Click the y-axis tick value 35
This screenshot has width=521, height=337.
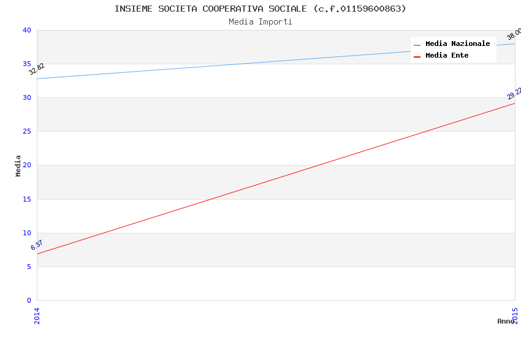pos(27,64)
